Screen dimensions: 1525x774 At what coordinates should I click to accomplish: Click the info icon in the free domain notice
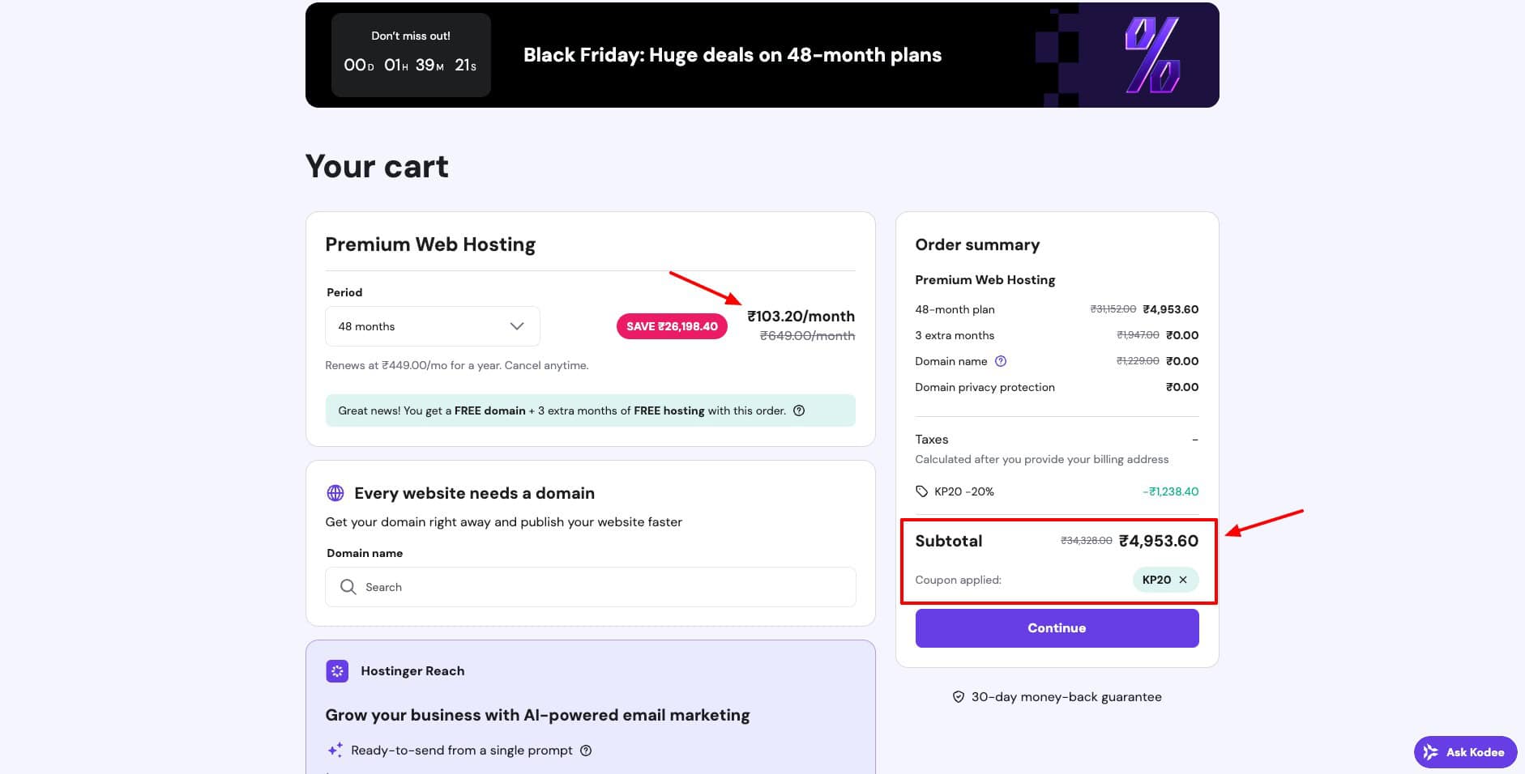tap(799, 410)
